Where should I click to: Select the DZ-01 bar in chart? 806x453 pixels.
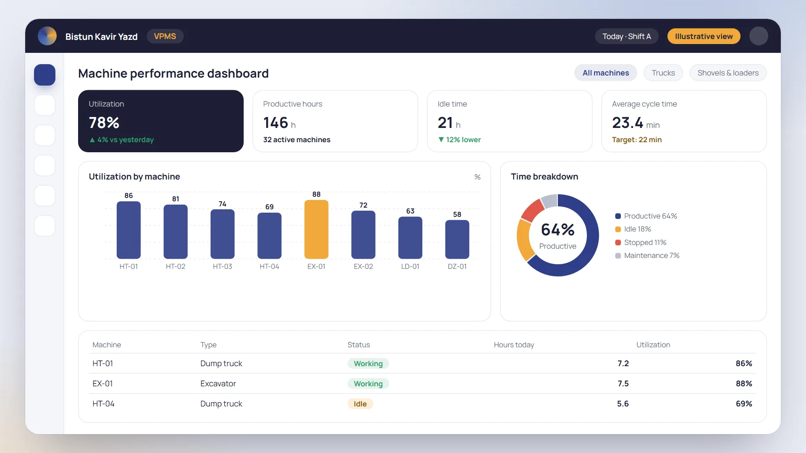457,240
